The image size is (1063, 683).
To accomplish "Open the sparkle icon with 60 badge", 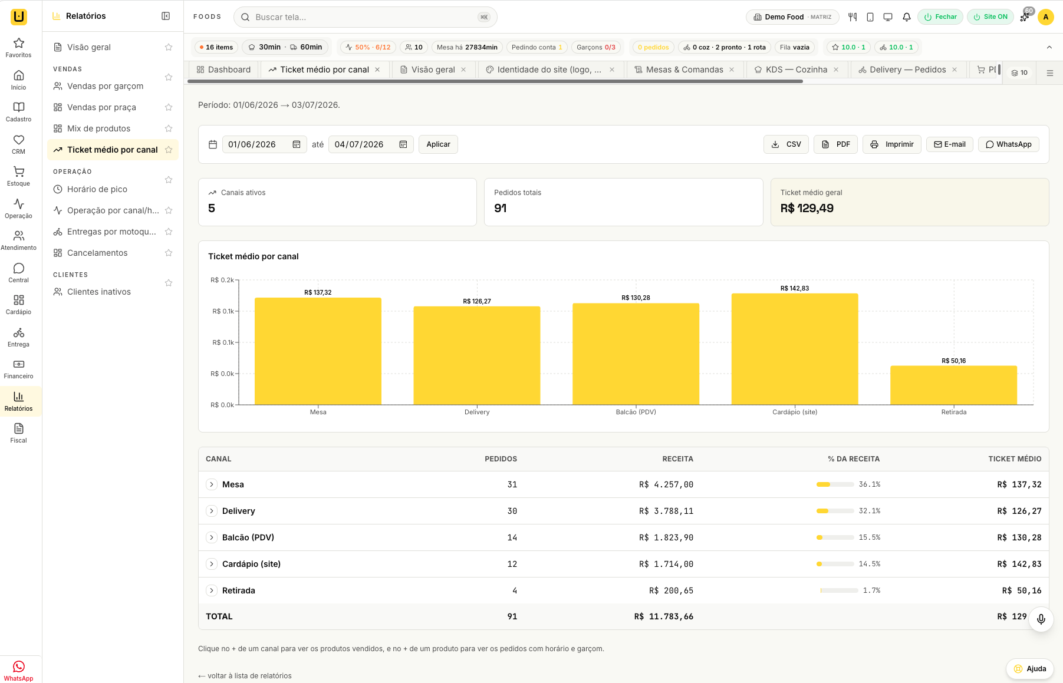I will click(1025, 17).
